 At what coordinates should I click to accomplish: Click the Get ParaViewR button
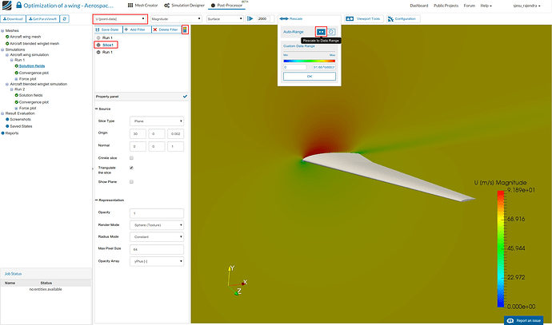42,19
